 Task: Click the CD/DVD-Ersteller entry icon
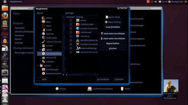coord(78,24)
